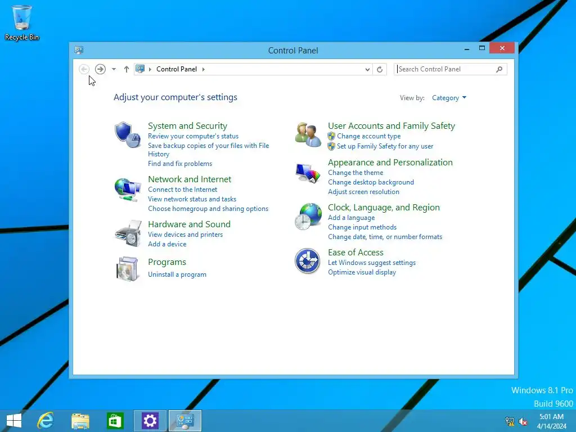Click Uninstall a program

177,274
